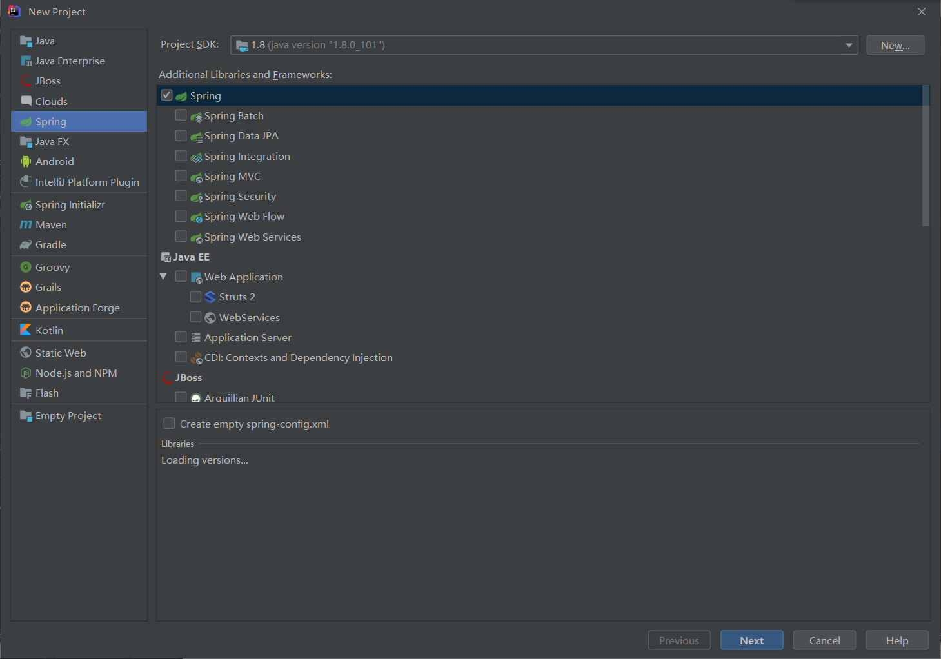Choose Static Web project type
This screenshot has width=941, height=659.
(79, 353)
